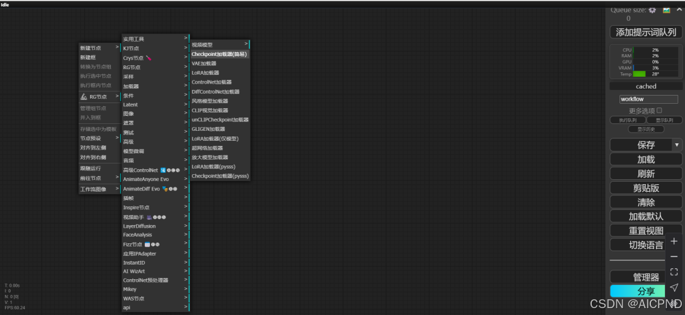Click the paper-plane navigation icon
The image size is (685, 315).
(x=674, y=287)
